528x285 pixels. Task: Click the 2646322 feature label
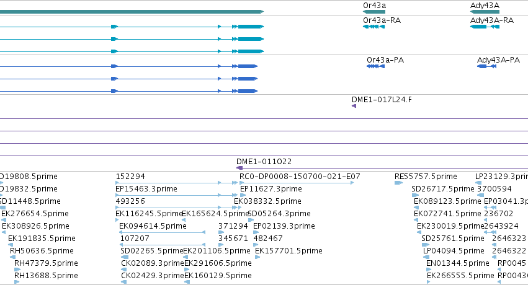(509, 251)
